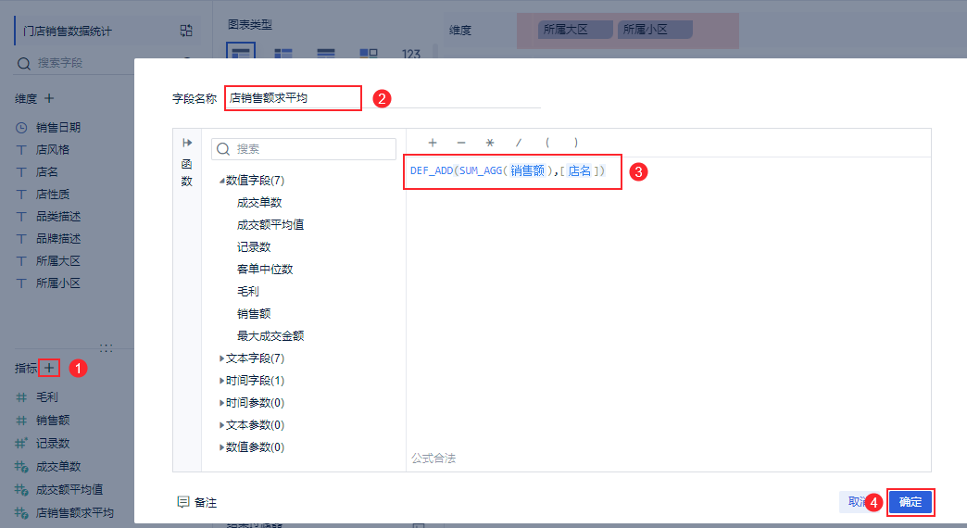Click the formula editor text DEF_ADD
The width and height of the screenshot is (967, 528).
pos(431,170)
